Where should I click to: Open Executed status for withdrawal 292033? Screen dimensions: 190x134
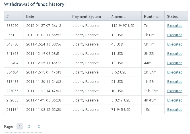pyautogui.click(x=175, y=100)
